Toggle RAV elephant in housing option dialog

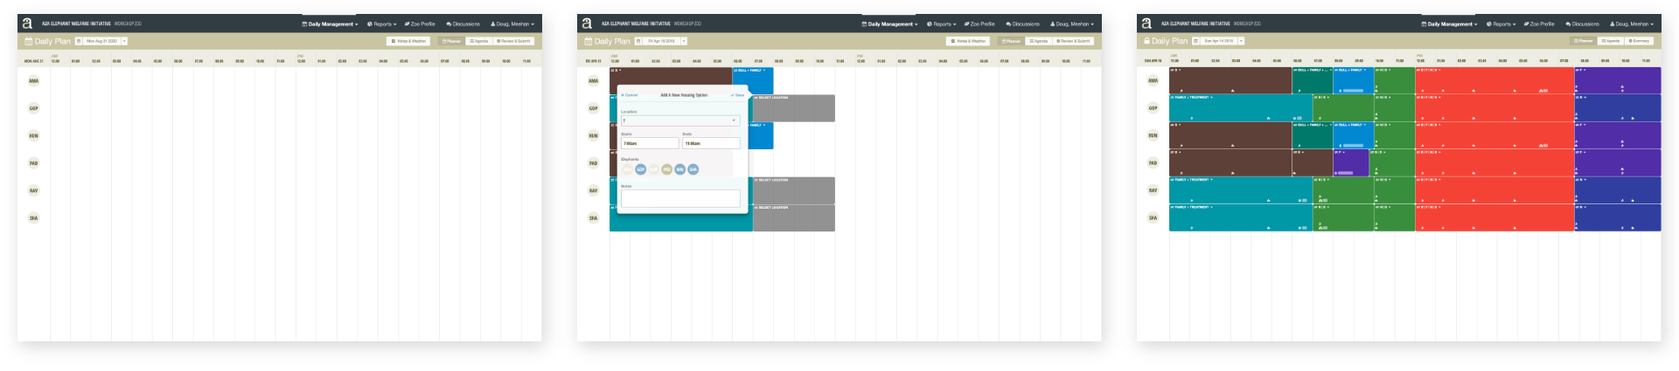pyautogui.click(x=679, y=169)
